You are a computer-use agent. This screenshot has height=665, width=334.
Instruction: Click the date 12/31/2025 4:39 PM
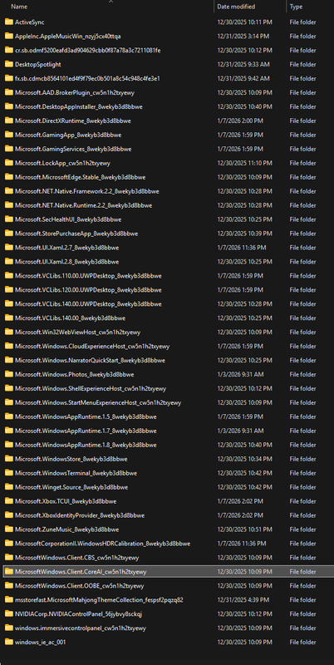pyautogui.click(x=243, y=599)
